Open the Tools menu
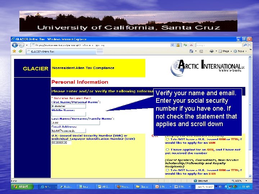Screen dimensions: 259x194 pos(240,51)
